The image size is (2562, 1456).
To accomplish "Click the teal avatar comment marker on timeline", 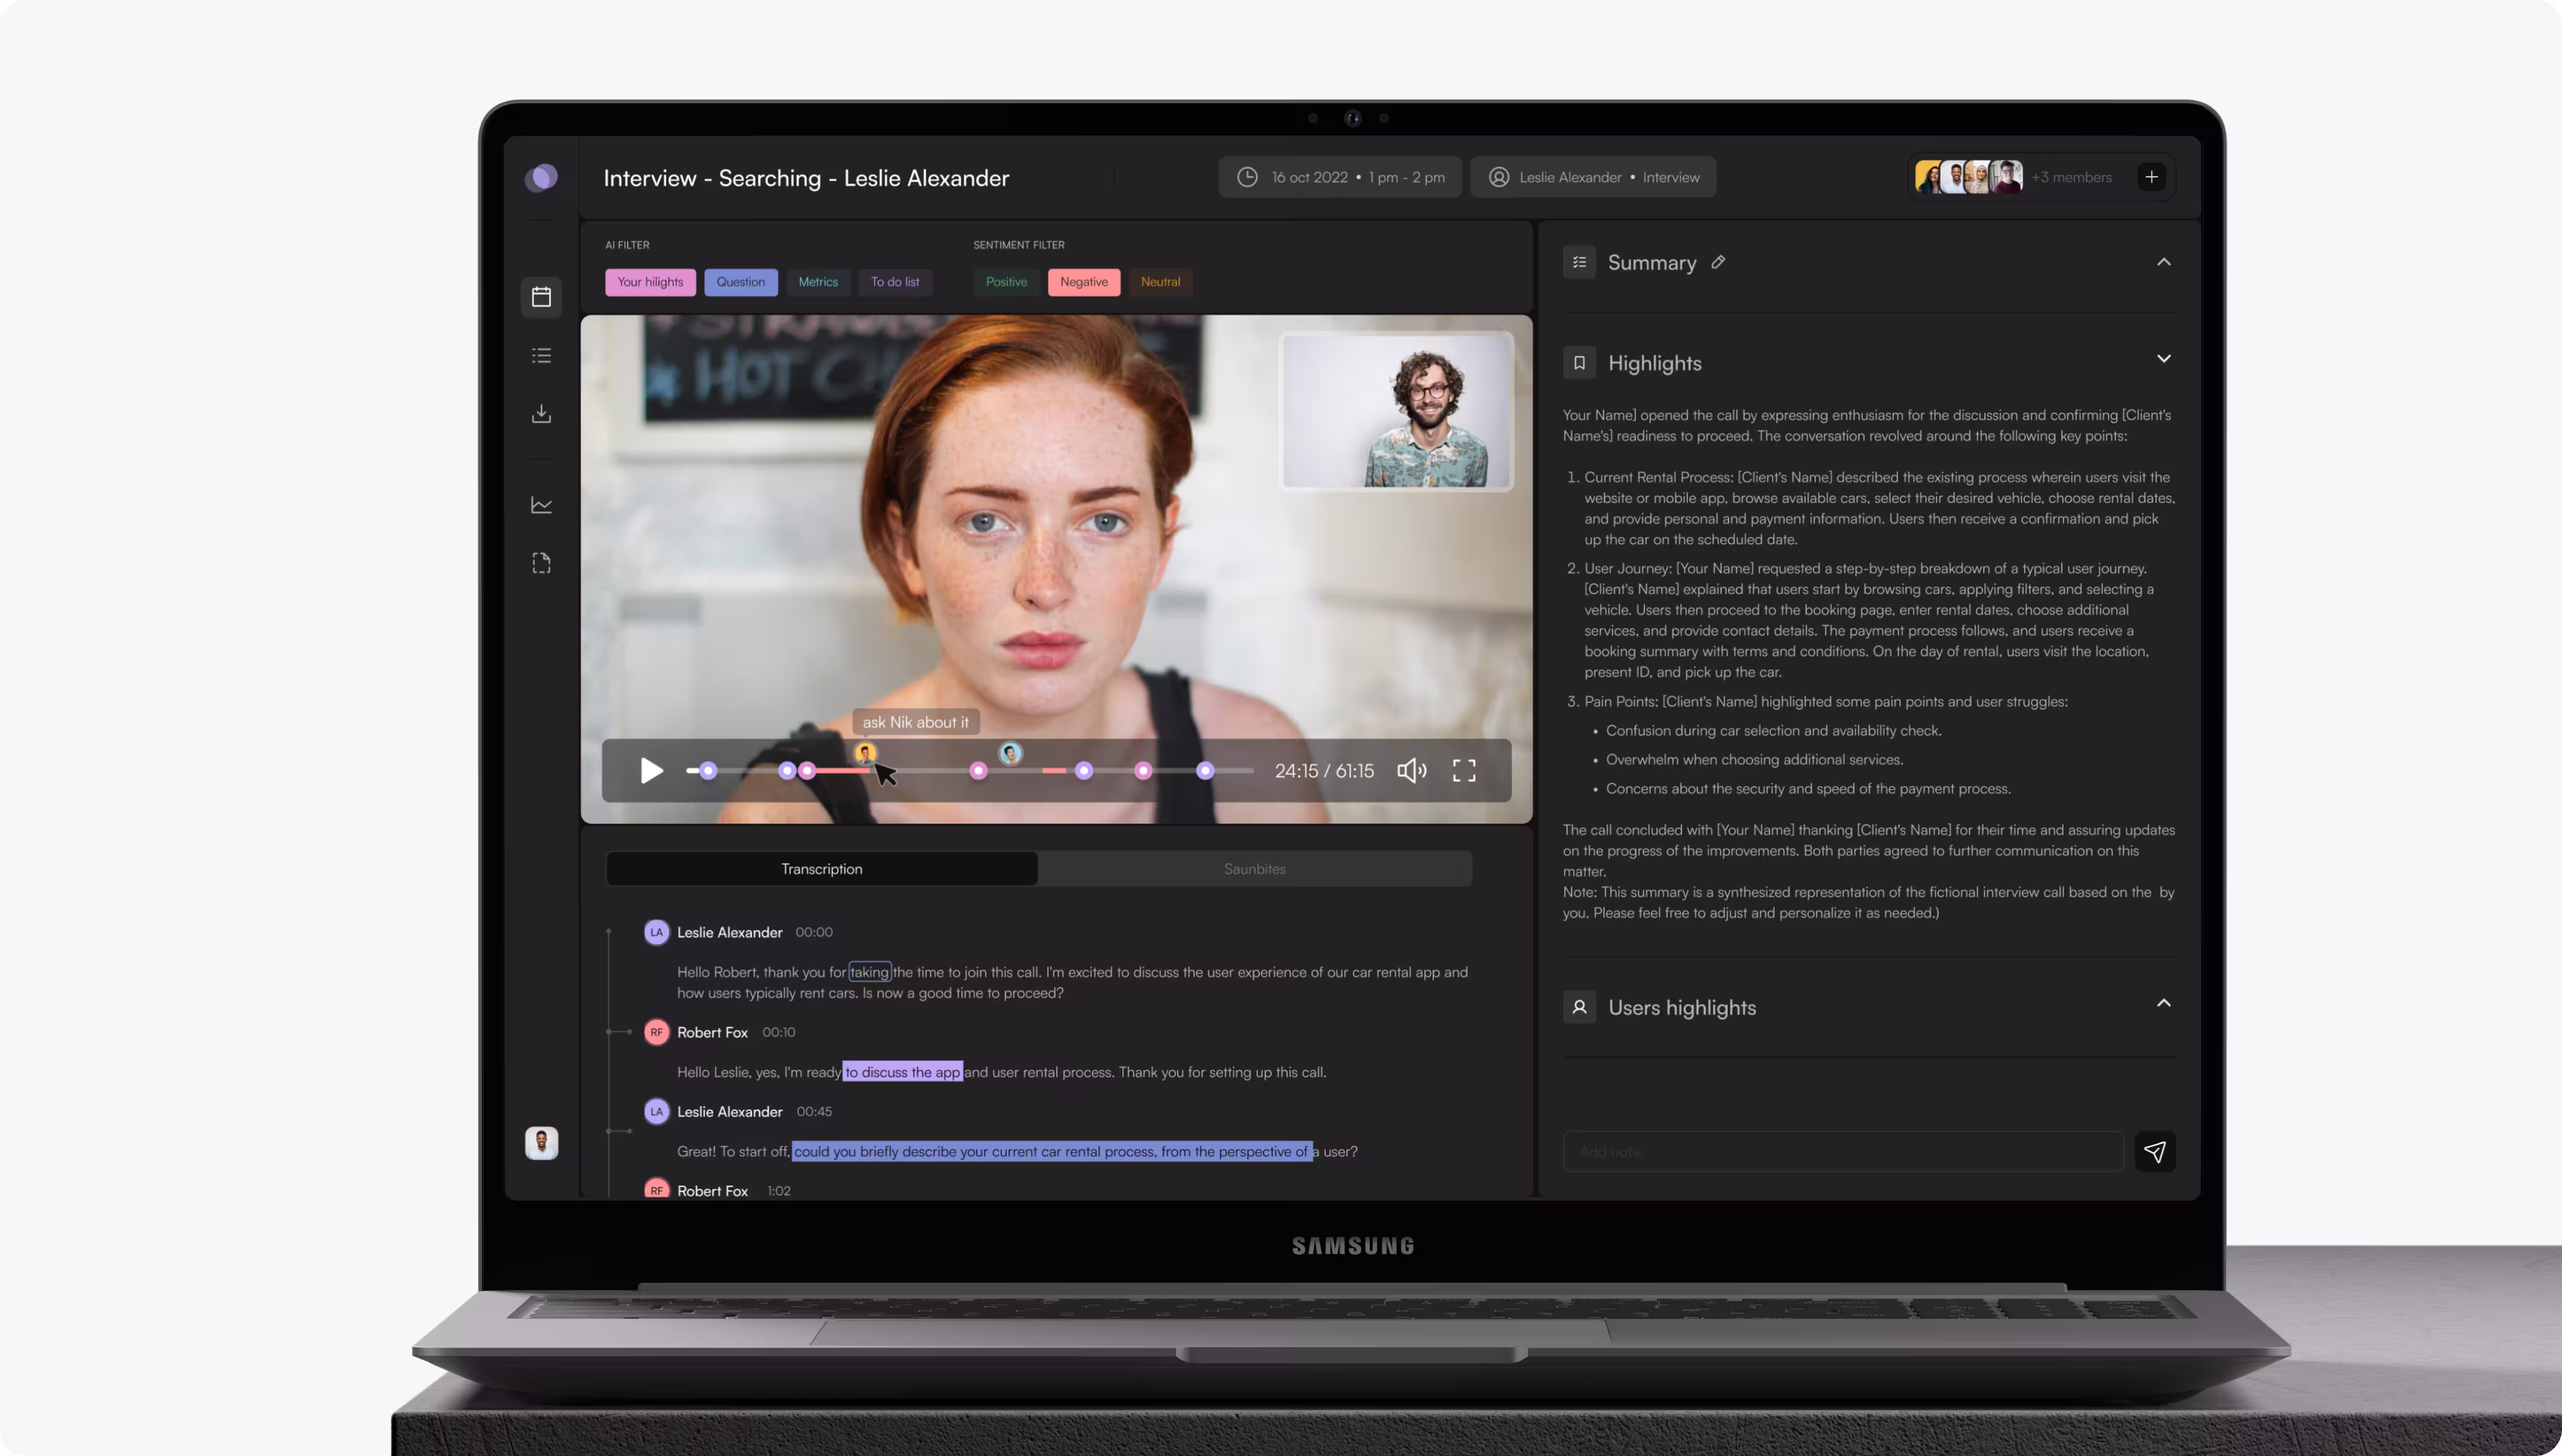I will pos(1010,753).
